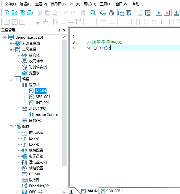Open 电子凸轮 configuration

pos(36,156)
